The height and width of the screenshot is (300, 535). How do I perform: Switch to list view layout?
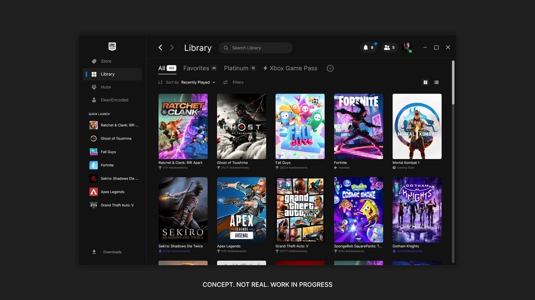[x=436, y=82]
